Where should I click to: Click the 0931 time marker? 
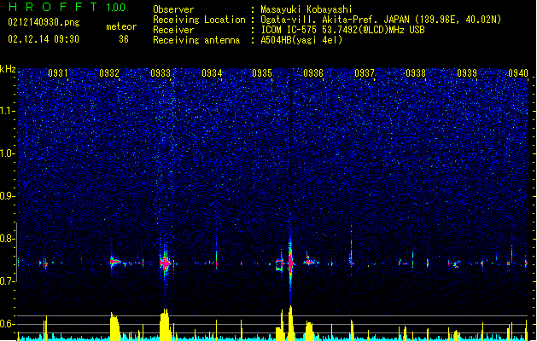pyautogui.click(x=58, y=73)
